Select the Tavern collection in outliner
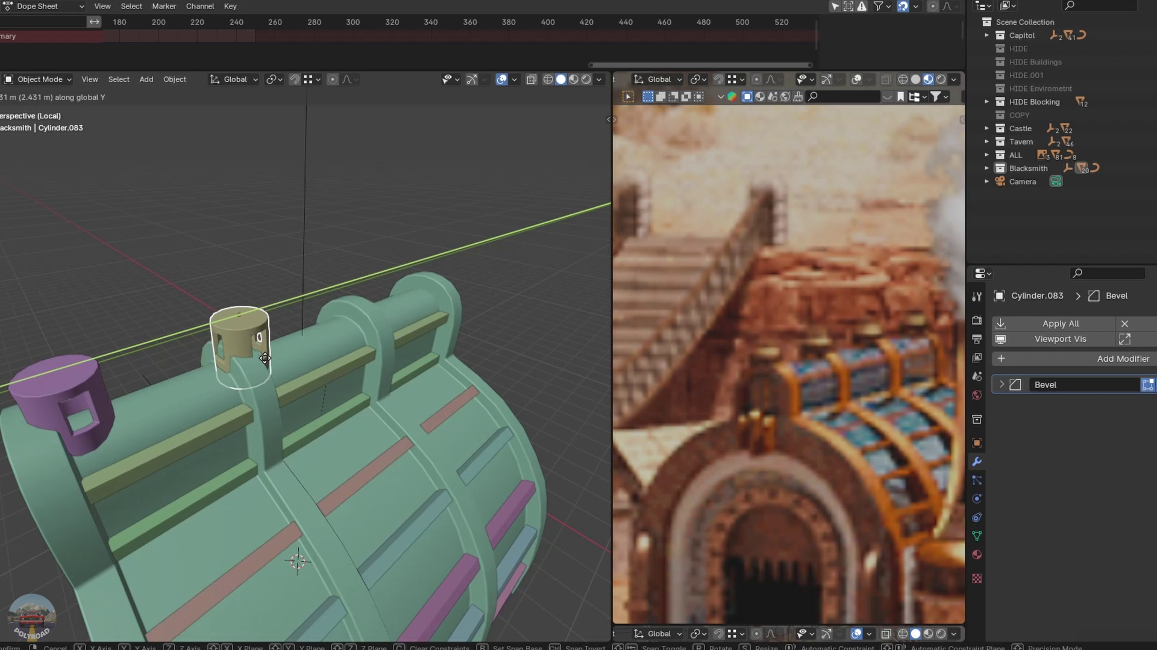1157x650 pixels. [1021, 142]
